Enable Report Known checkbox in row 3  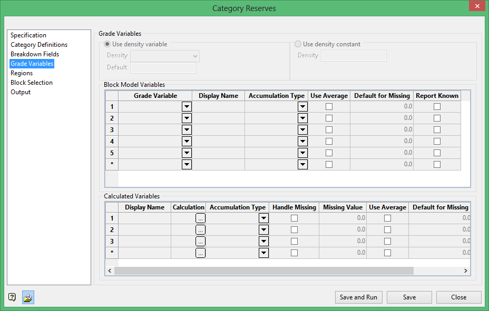coord(437,130)
